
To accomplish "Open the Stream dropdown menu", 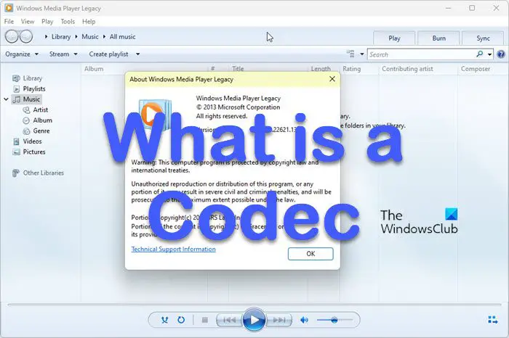I will pyautogui.click(x=63, y=54).
